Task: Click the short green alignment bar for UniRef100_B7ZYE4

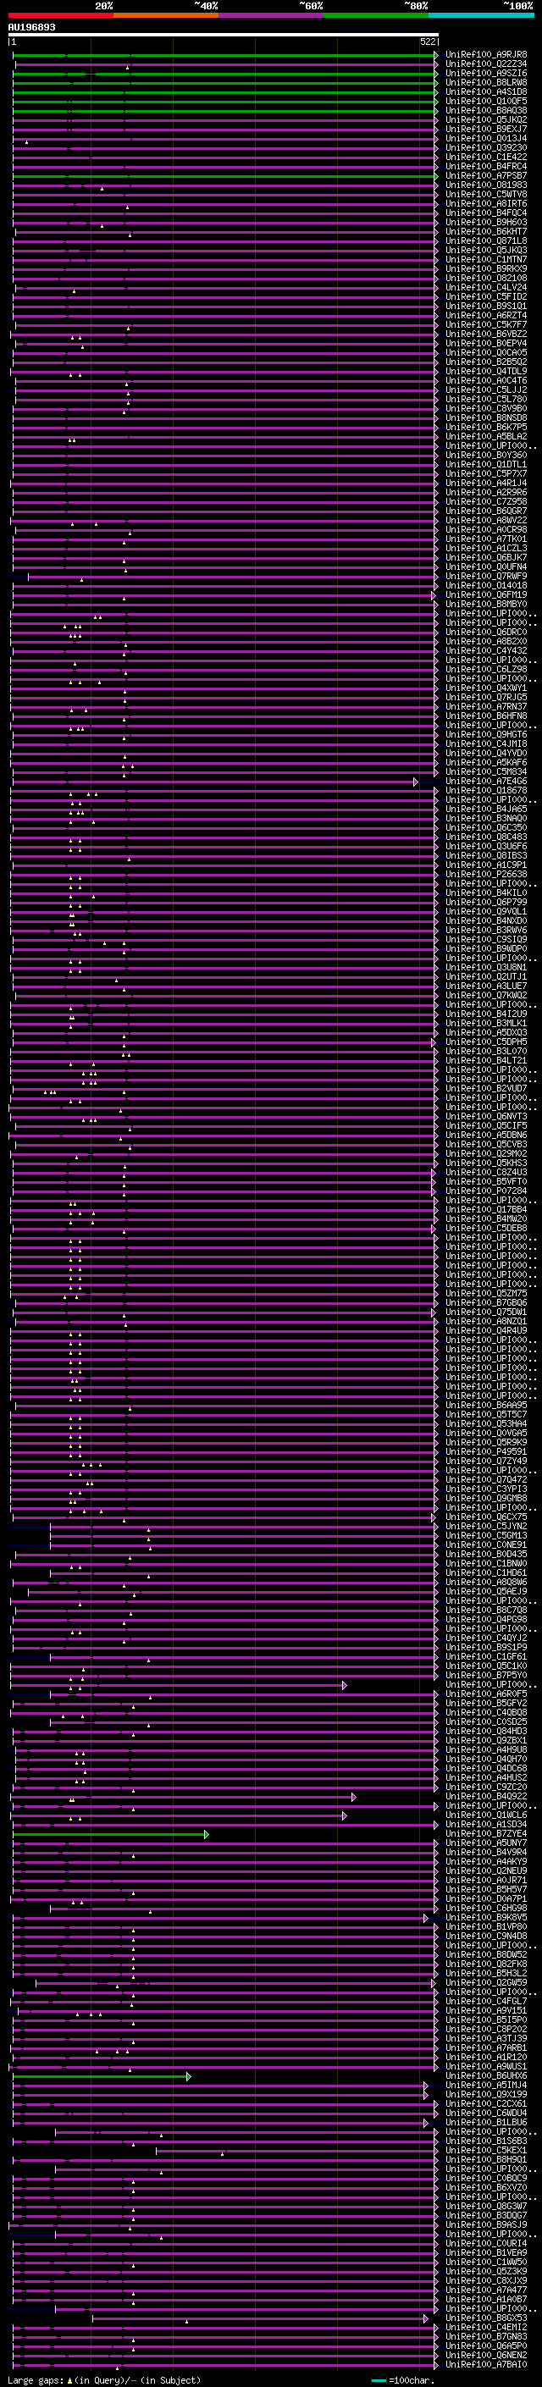Action: coord(110,1835)
